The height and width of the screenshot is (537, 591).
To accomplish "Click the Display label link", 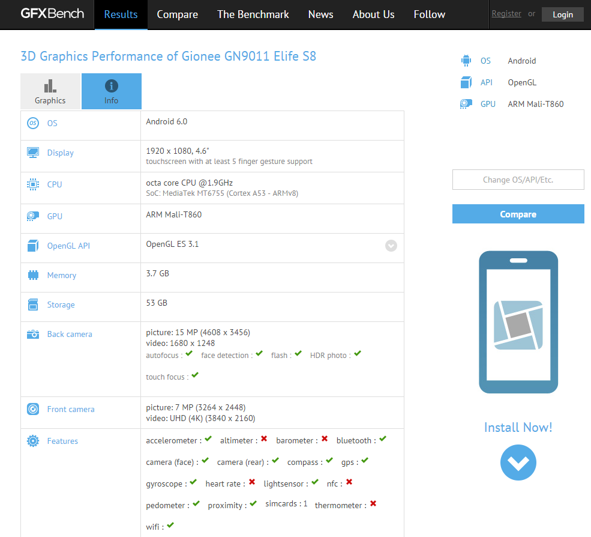I will coord(61,153).
